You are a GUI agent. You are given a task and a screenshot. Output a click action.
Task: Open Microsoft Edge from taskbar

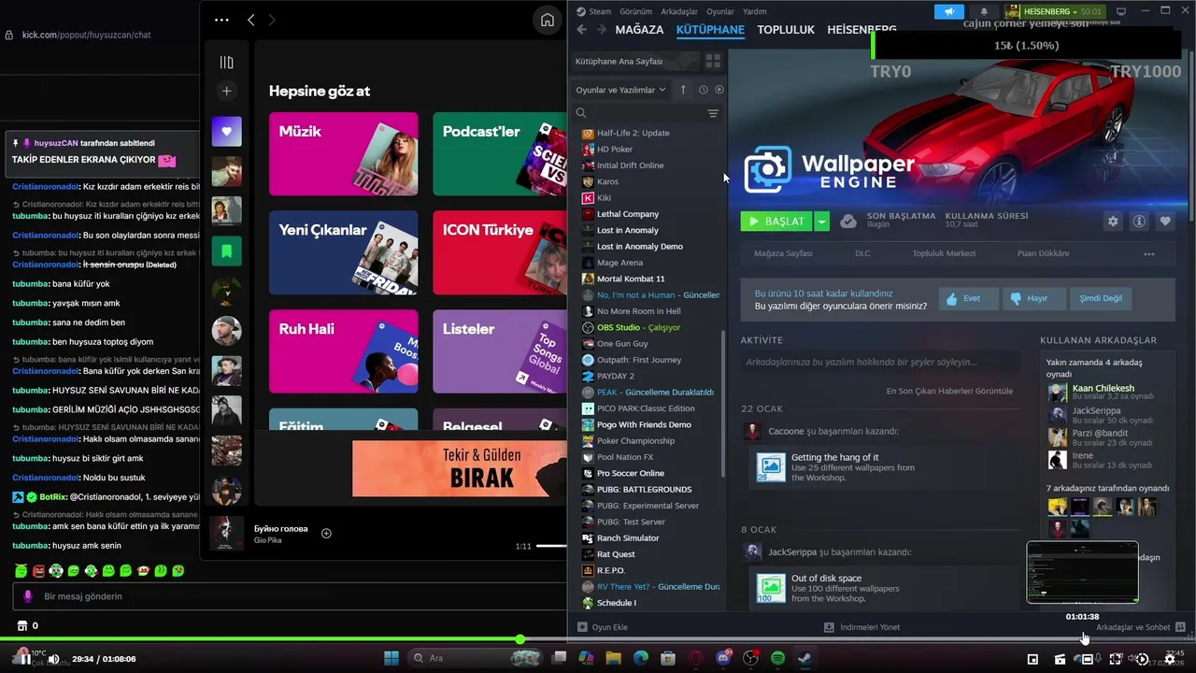[x=641, y=659]
